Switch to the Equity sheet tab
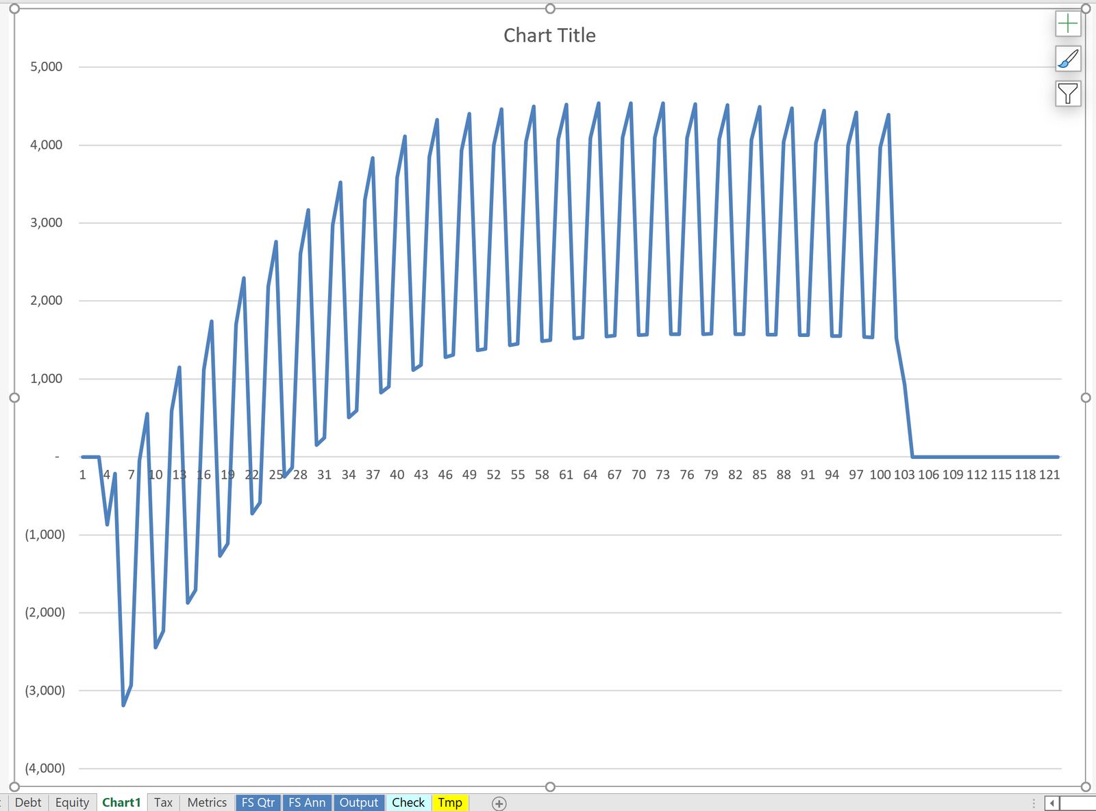Screen dimensions: 1096x811 pyautogui.click(x=72, y=802)
